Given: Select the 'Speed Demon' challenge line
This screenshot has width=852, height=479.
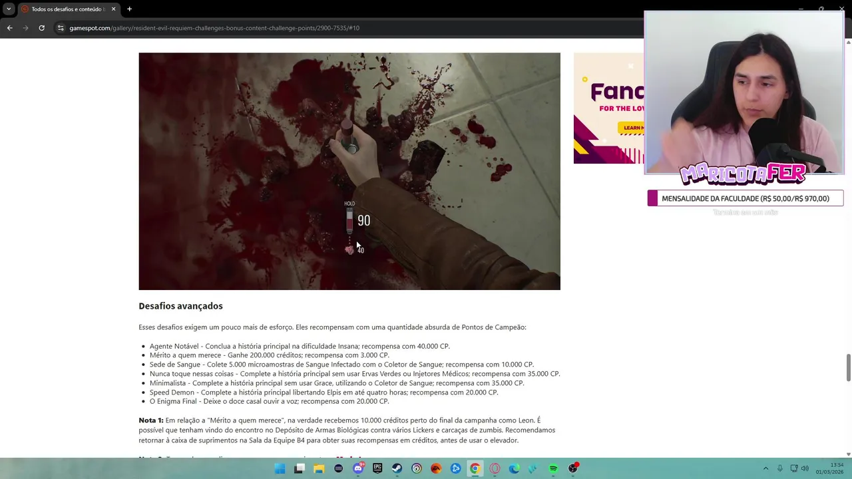Looking at the screenshot, I should 323,393.
